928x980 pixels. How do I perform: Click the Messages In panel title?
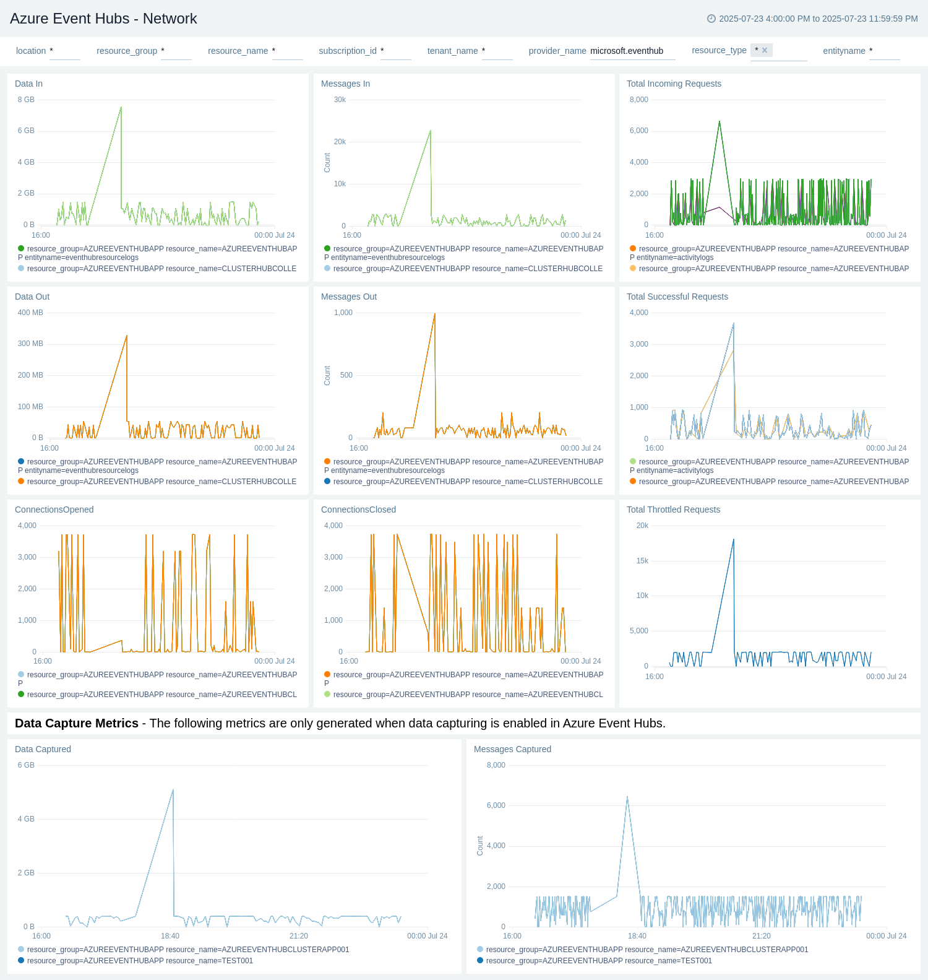pyautogui.click(x=345, y=84)
